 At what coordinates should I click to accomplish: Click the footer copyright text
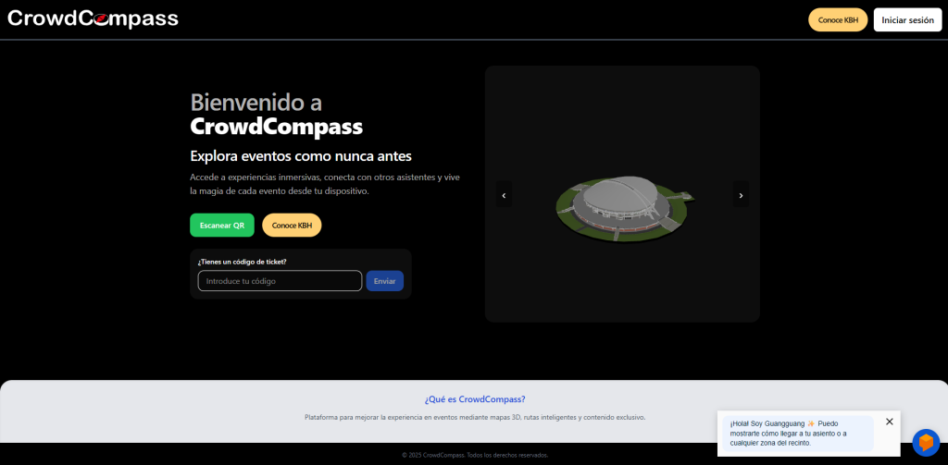click(x=474, y=455)
